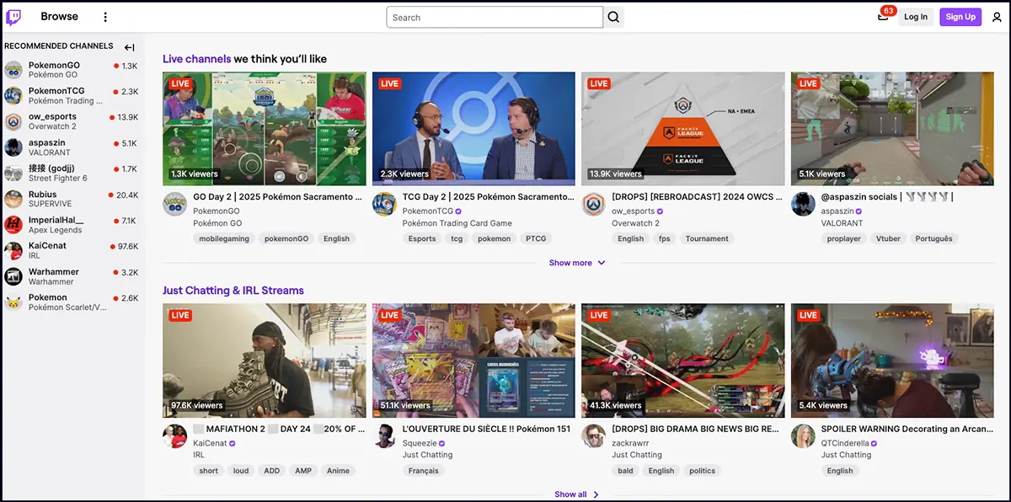Click the ow_esports channel avatar under stream

point(594,205)
